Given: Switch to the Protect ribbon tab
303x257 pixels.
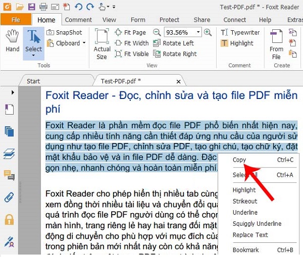Looking at the screenshot, I should (169, 20).
